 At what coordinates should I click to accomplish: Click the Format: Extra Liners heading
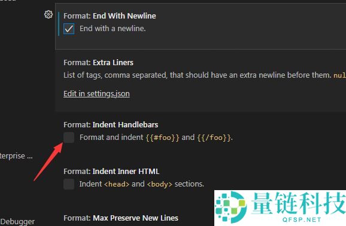pos(98,63)
